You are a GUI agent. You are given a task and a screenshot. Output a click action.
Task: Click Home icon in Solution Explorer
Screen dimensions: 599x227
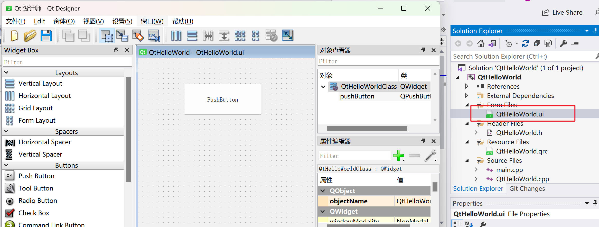[481, 43]
